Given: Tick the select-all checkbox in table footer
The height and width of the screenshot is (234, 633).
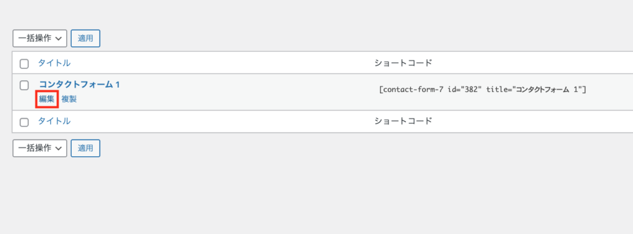Looking at the screenshot, I should click(x=24, y=122).
